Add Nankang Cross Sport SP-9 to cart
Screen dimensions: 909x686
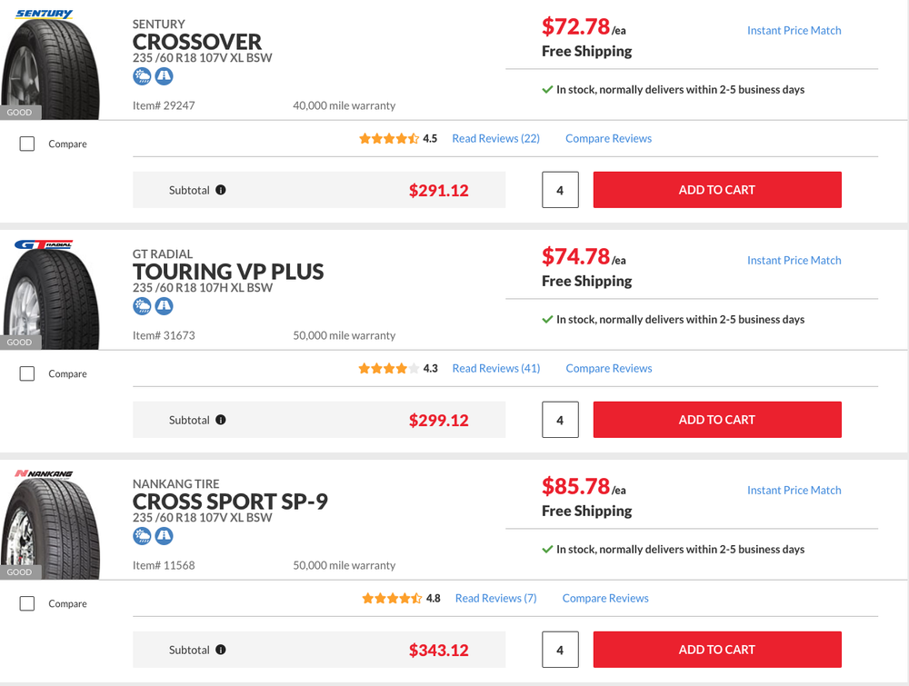tap(717, 650)
